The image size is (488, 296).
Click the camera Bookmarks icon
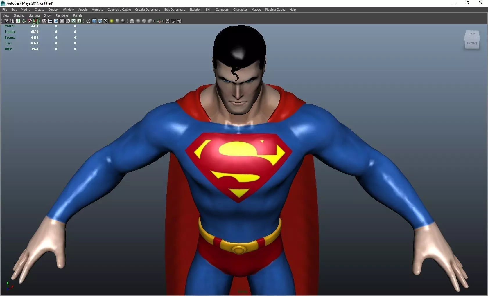(x=18, y=21)
